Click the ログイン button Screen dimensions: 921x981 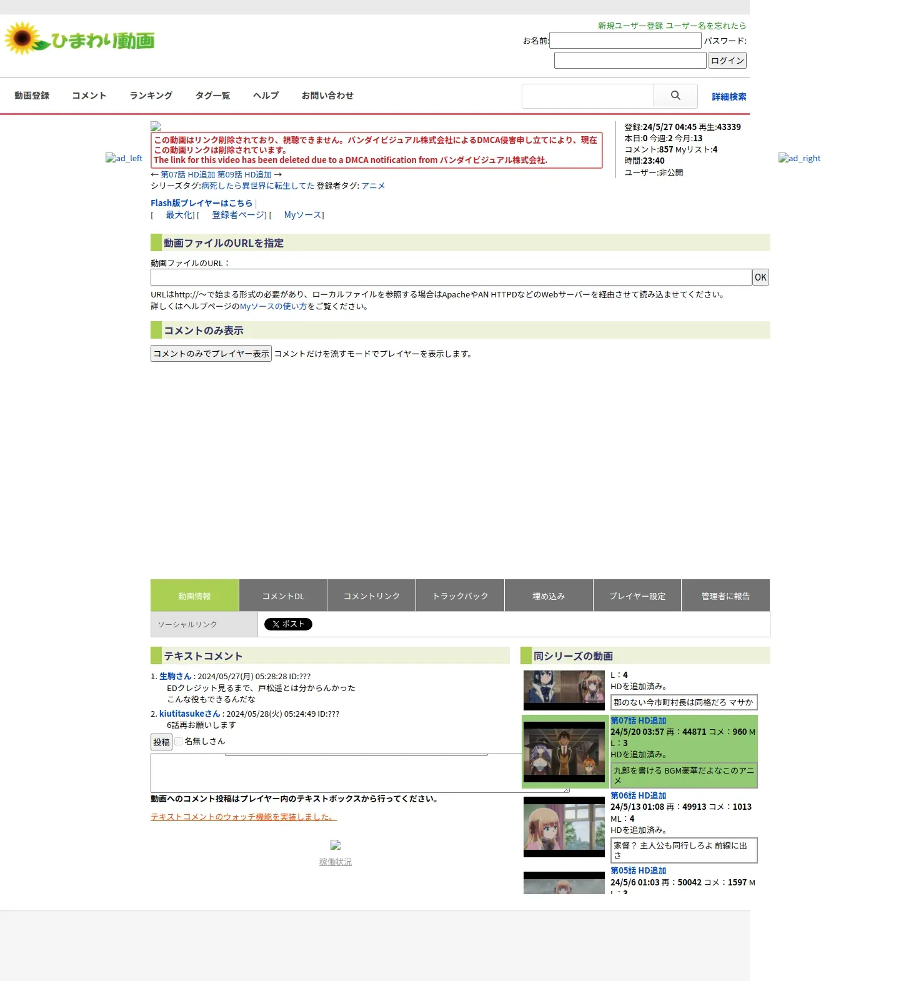click(x=727, y=61)
